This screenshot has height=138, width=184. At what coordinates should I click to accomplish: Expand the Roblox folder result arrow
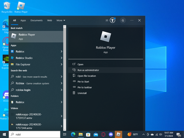(61, 102)
